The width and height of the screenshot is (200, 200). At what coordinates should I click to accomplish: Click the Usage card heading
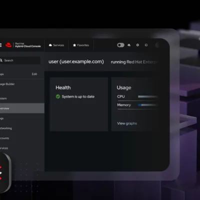coord(124,87)
